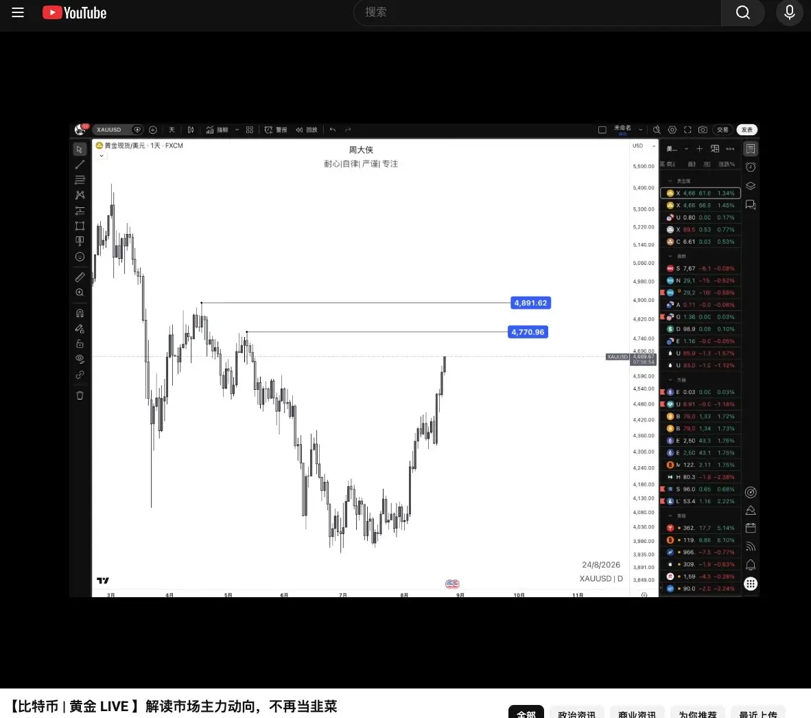811x718 pixels.
Task: Open the USD currency dropdown on price axis
Action: pos(644,146)
